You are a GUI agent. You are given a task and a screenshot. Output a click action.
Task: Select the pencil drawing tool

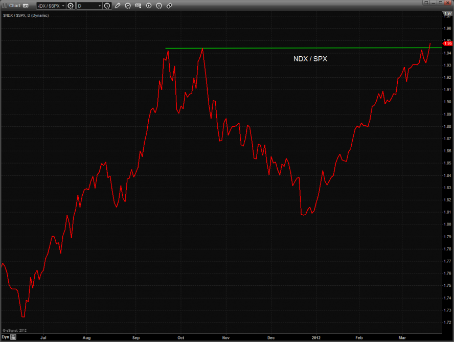(x=118, y=6)
